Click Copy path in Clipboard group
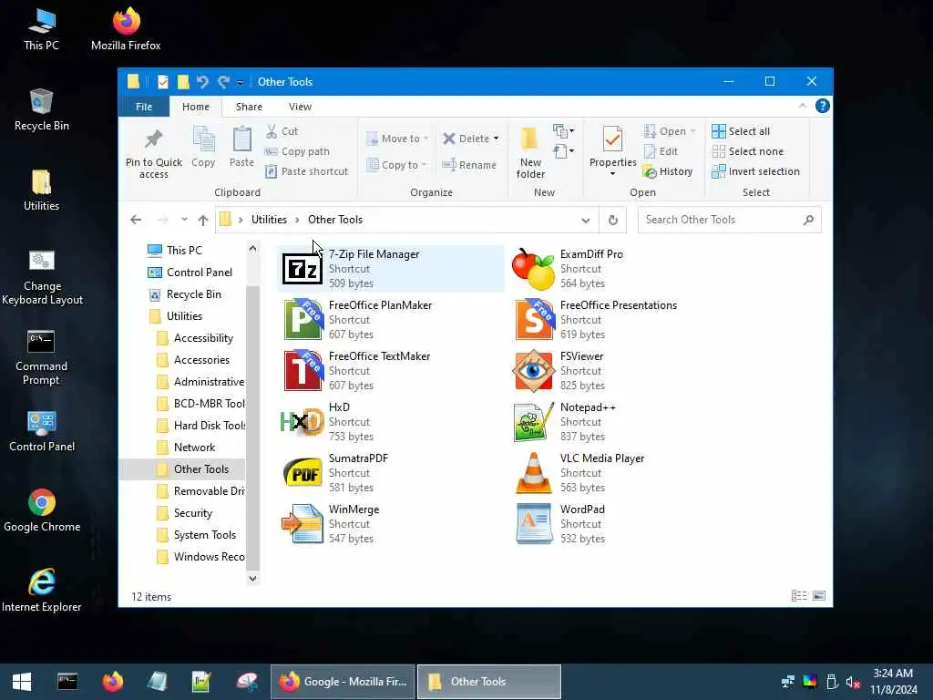Viewport: 933px width, 700px height. click(297, 151)
